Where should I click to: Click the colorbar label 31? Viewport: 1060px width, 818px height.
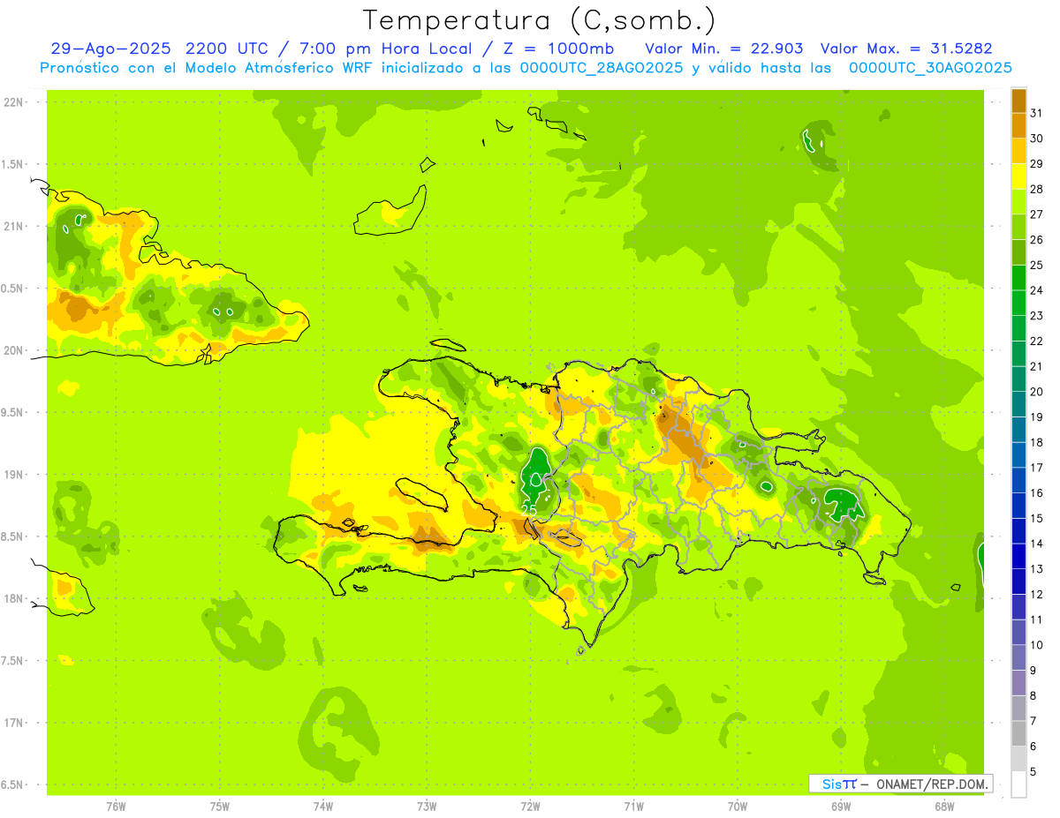pyautogui.click(x=1036, y=113)
